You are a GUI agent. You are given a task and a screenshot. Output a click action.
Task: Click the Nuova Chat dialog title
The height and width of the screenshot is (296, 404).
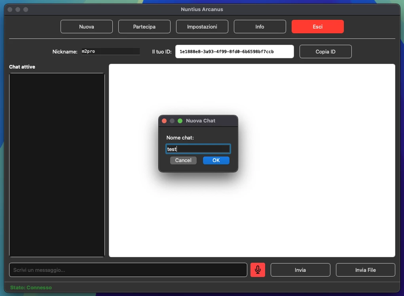(x=201, y=121)
